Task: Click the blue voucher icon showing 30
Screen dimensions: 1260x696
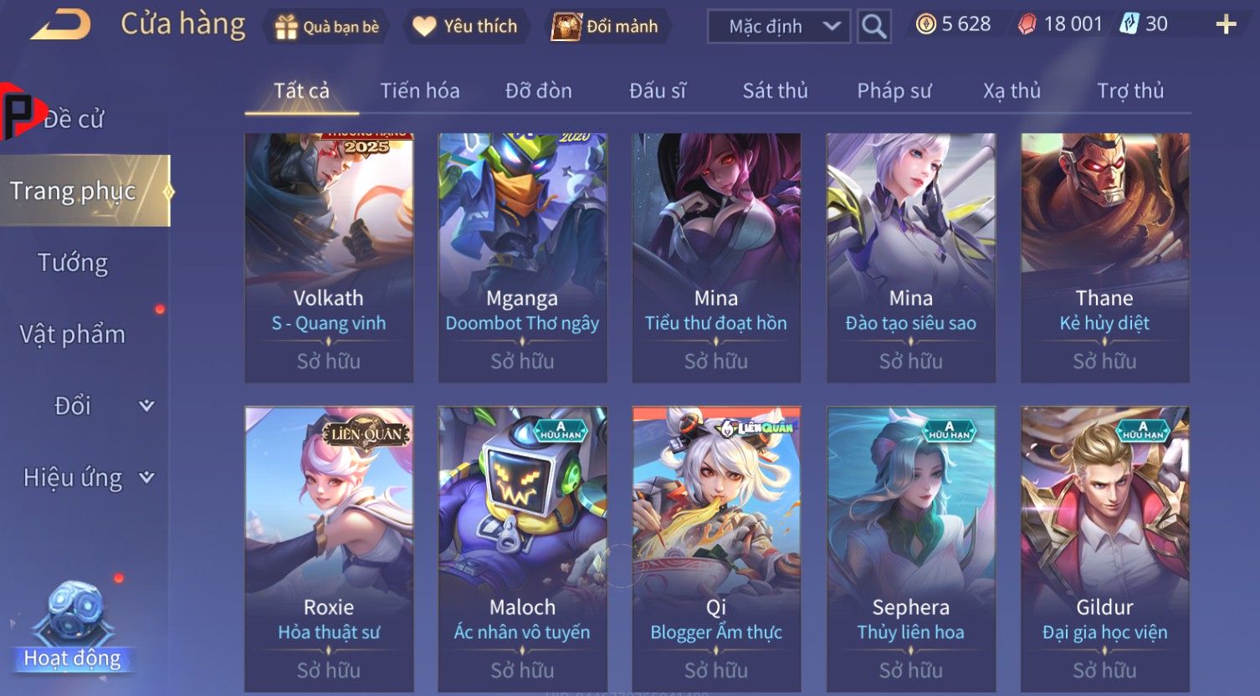Action: click(x=1129, y=24)
